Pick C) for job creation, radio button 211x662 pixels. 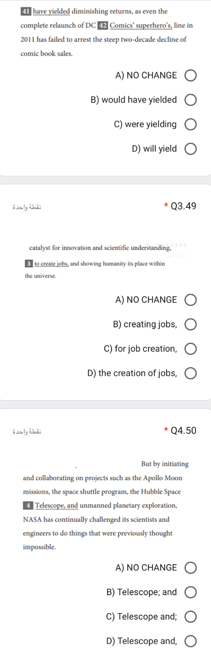[191, 348]
